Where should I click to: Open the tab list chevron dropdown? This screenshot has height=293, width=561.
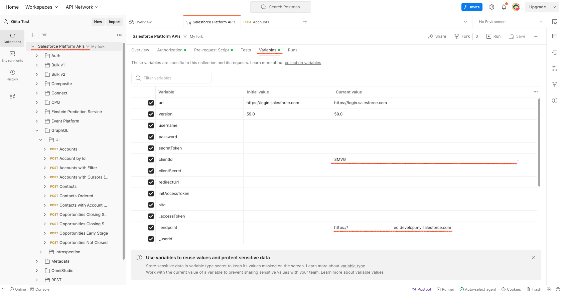click(x=465, y=22)
